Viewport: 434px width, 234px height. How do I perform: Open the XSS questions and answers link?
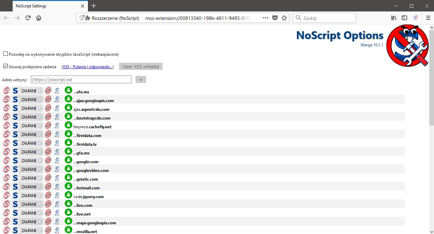click(88, 67)
